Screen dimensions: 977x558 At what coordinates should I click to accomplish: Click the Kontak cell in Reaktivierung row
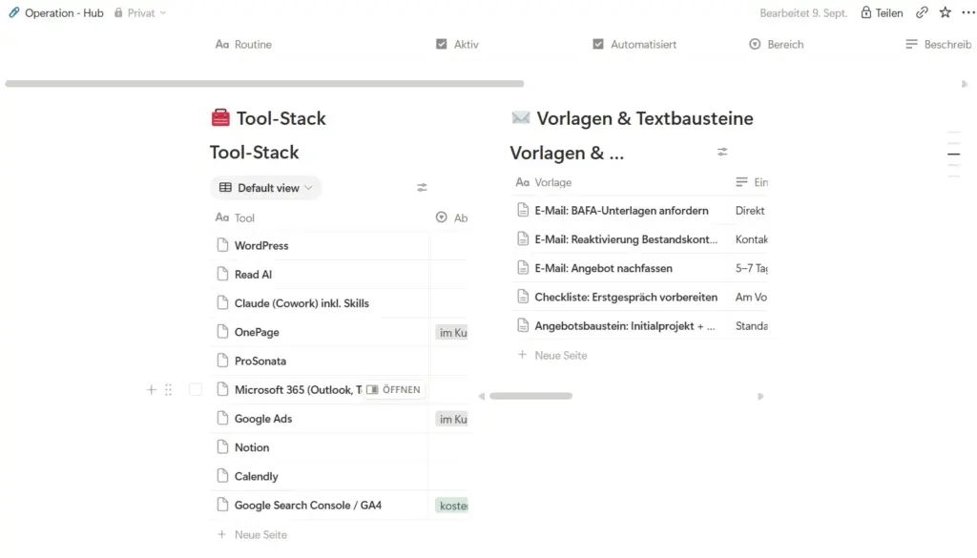click(752, 239)
